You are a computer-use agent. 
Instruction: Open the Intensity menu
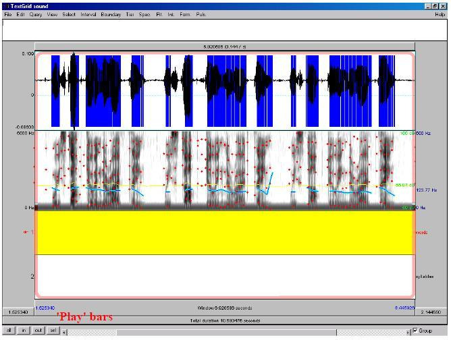pyautogui.click(x=171, y=14)
